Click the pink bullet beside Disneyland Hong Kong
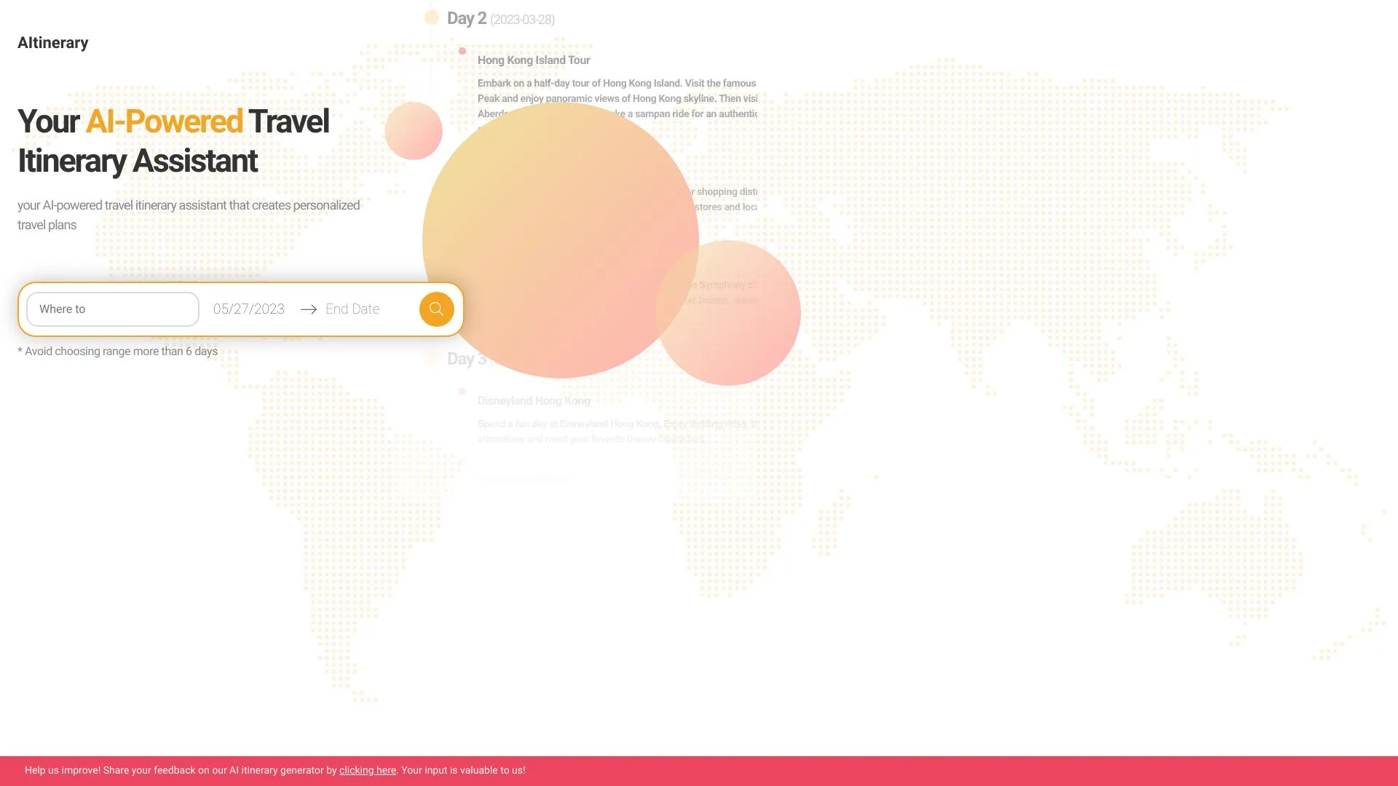Screen dimensions: 1398x786 [x=462, y=392]
